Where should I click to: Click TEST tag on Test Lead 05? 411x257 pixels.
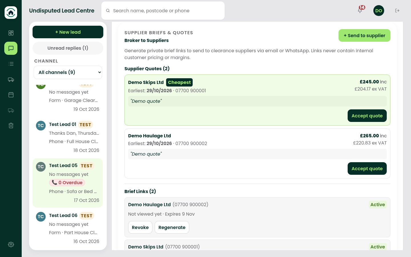[x=86, y=166]
